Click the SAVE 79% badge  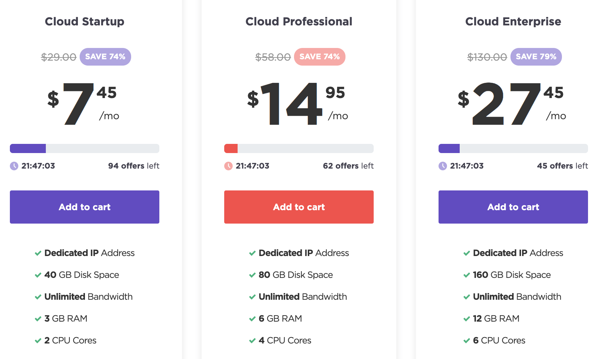pyautogui.click(x=536, y=57)
